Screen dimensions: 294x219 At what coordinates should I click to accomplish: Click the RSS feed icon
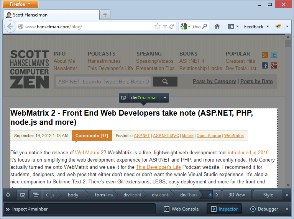pos(265,55)
